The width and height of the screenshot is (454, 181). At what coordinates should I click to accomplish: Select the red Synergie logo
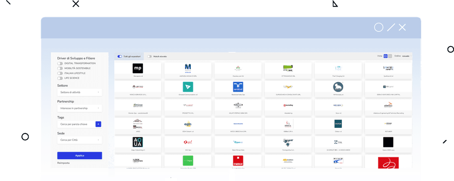[x=238, y=161]
